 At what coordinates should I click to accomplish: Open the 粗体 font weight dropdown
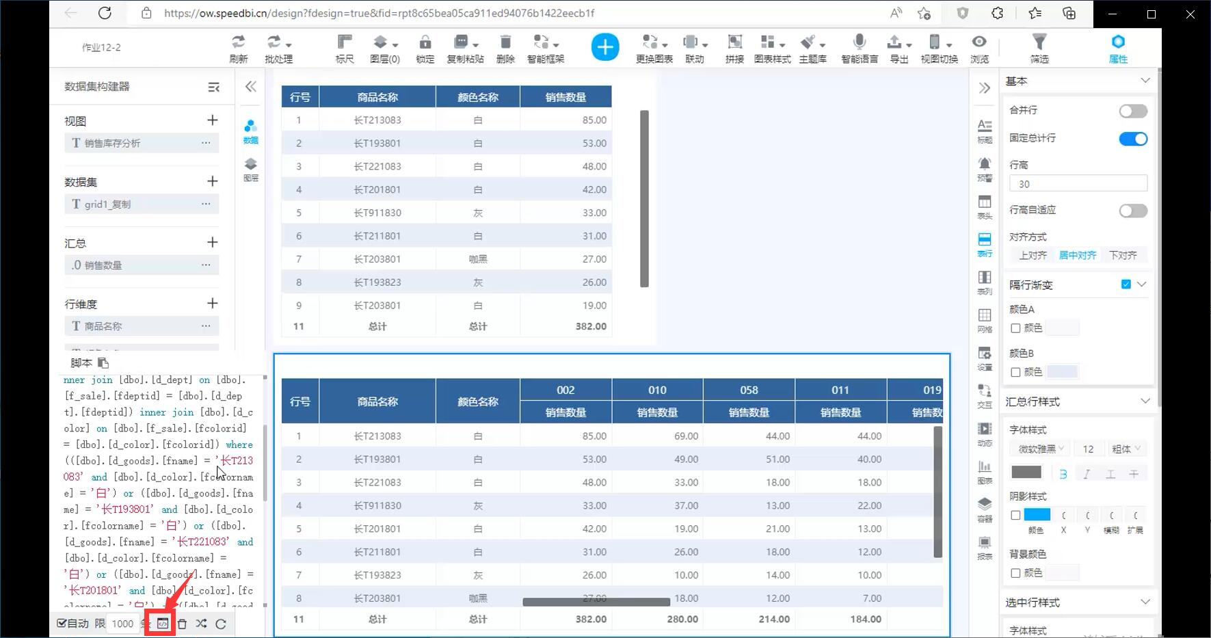[1126, 449]
